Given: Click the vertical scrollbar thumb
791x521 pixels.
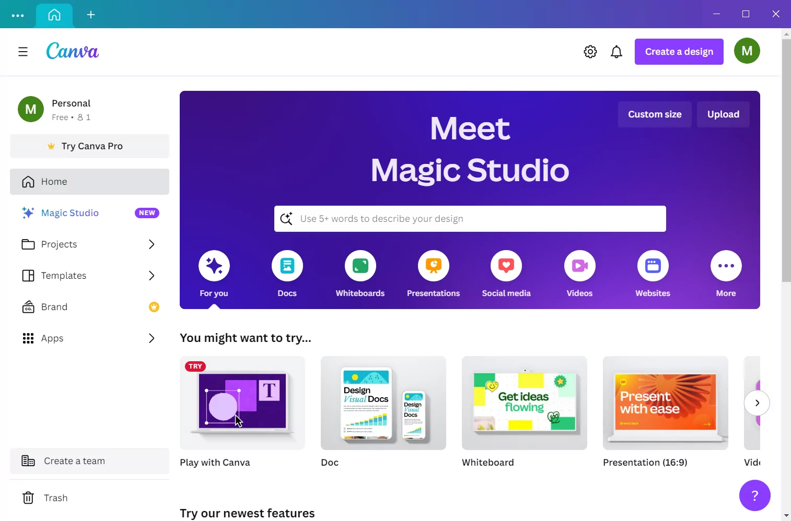Looking at the screenshot, I should (786, 160).
